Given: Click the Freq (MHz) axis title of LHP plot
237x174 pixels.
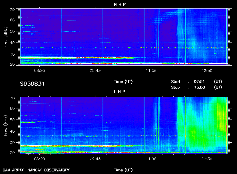Looking at the screenshot, I should (6, 126).
